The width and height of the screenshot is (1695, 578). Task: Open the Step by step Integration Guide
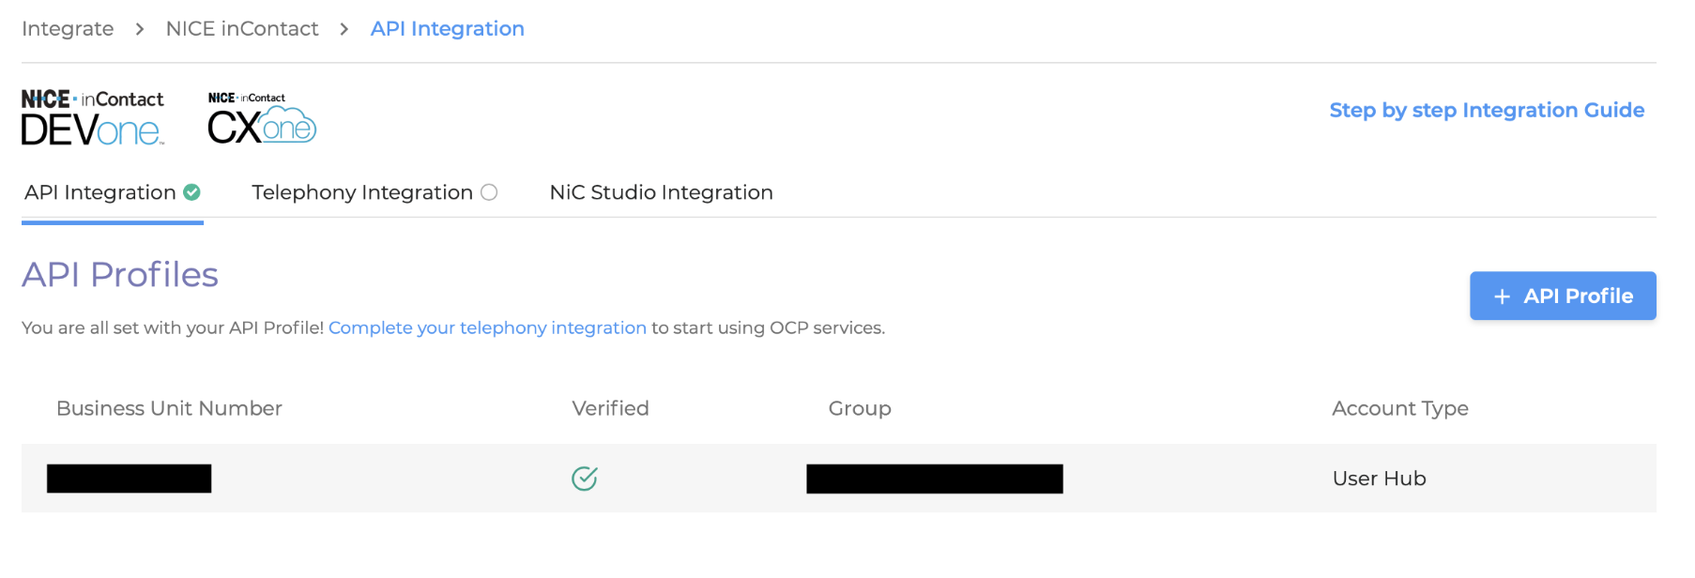(1486, 110)
